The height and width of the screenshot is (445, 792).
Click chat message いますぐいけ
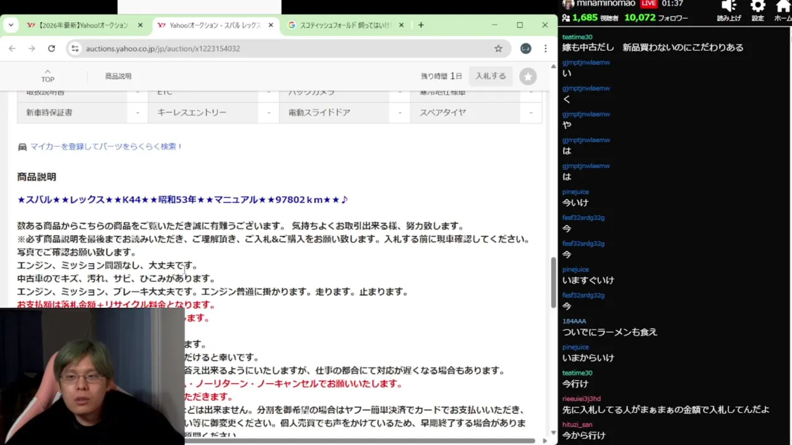click(588, 280)
